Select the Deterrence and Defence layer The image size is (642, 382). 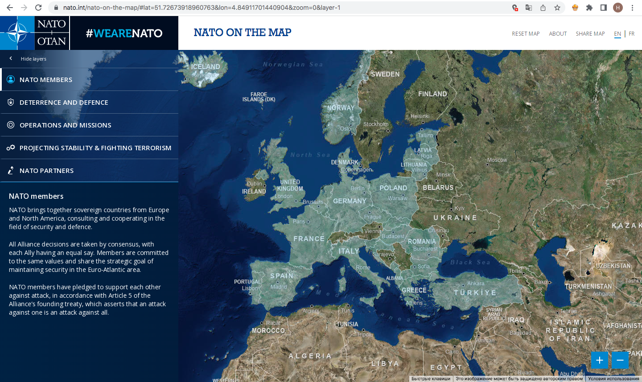[89, 103]
